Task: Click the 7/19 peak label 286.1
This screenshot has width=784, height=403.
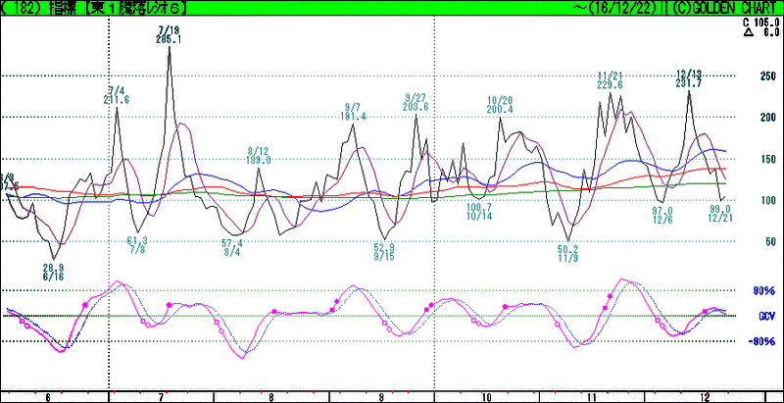Action: pos(169,40)
